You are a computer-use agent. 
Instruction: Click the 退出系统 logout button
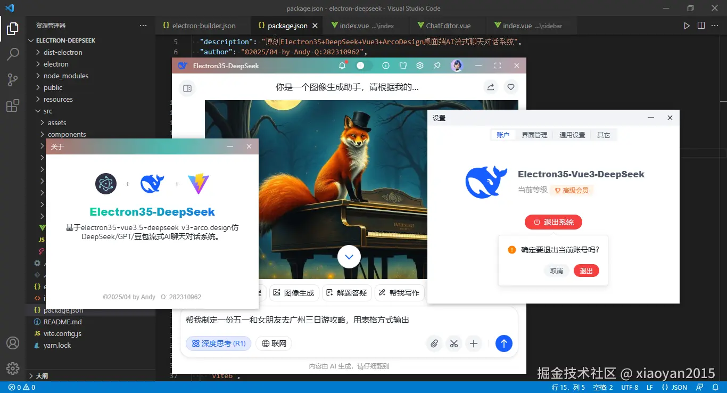(553, 223)
